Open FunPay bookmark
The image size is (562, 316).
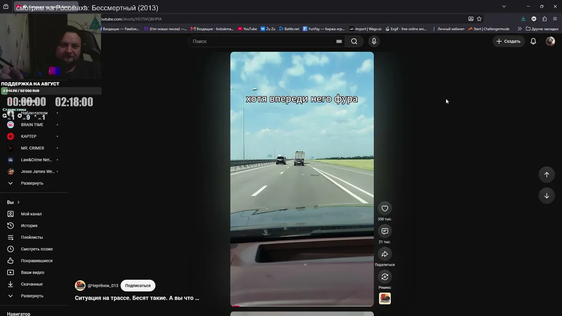tap(324, 29)
